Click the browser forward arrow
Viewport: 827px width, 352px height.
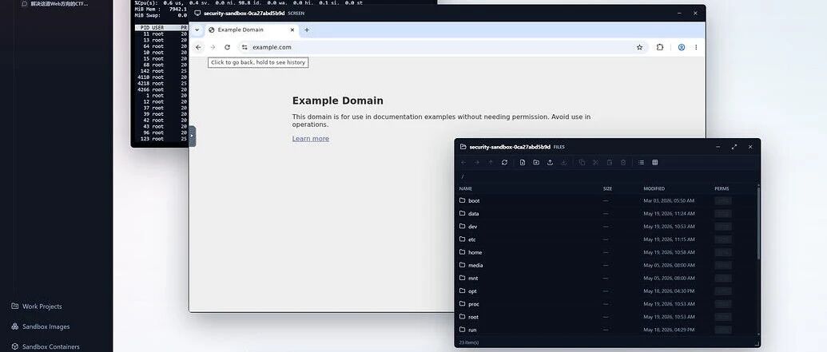[x=213, y=47]
